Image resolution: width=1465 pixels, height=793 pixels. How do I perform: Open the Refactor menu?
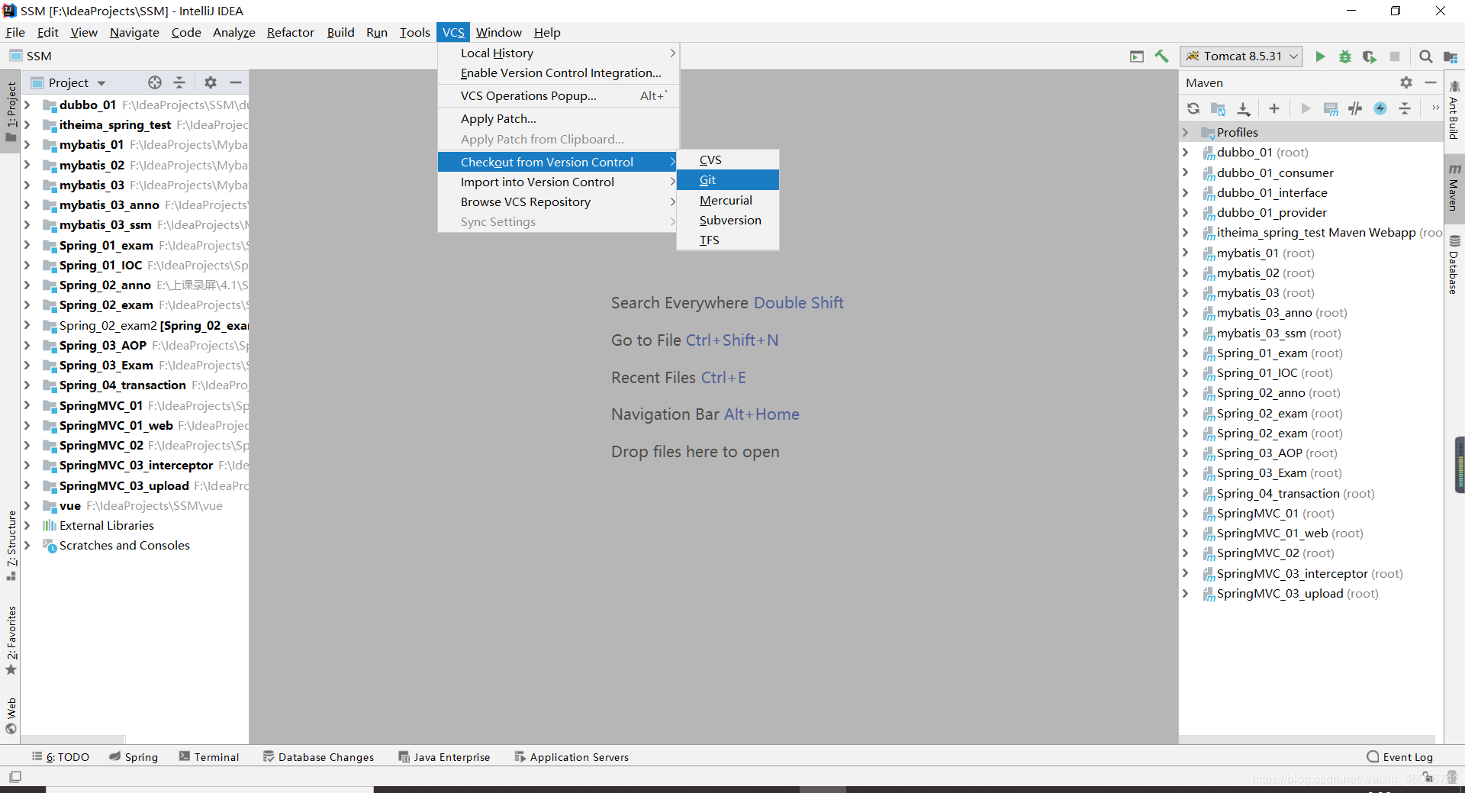(290, 32)
